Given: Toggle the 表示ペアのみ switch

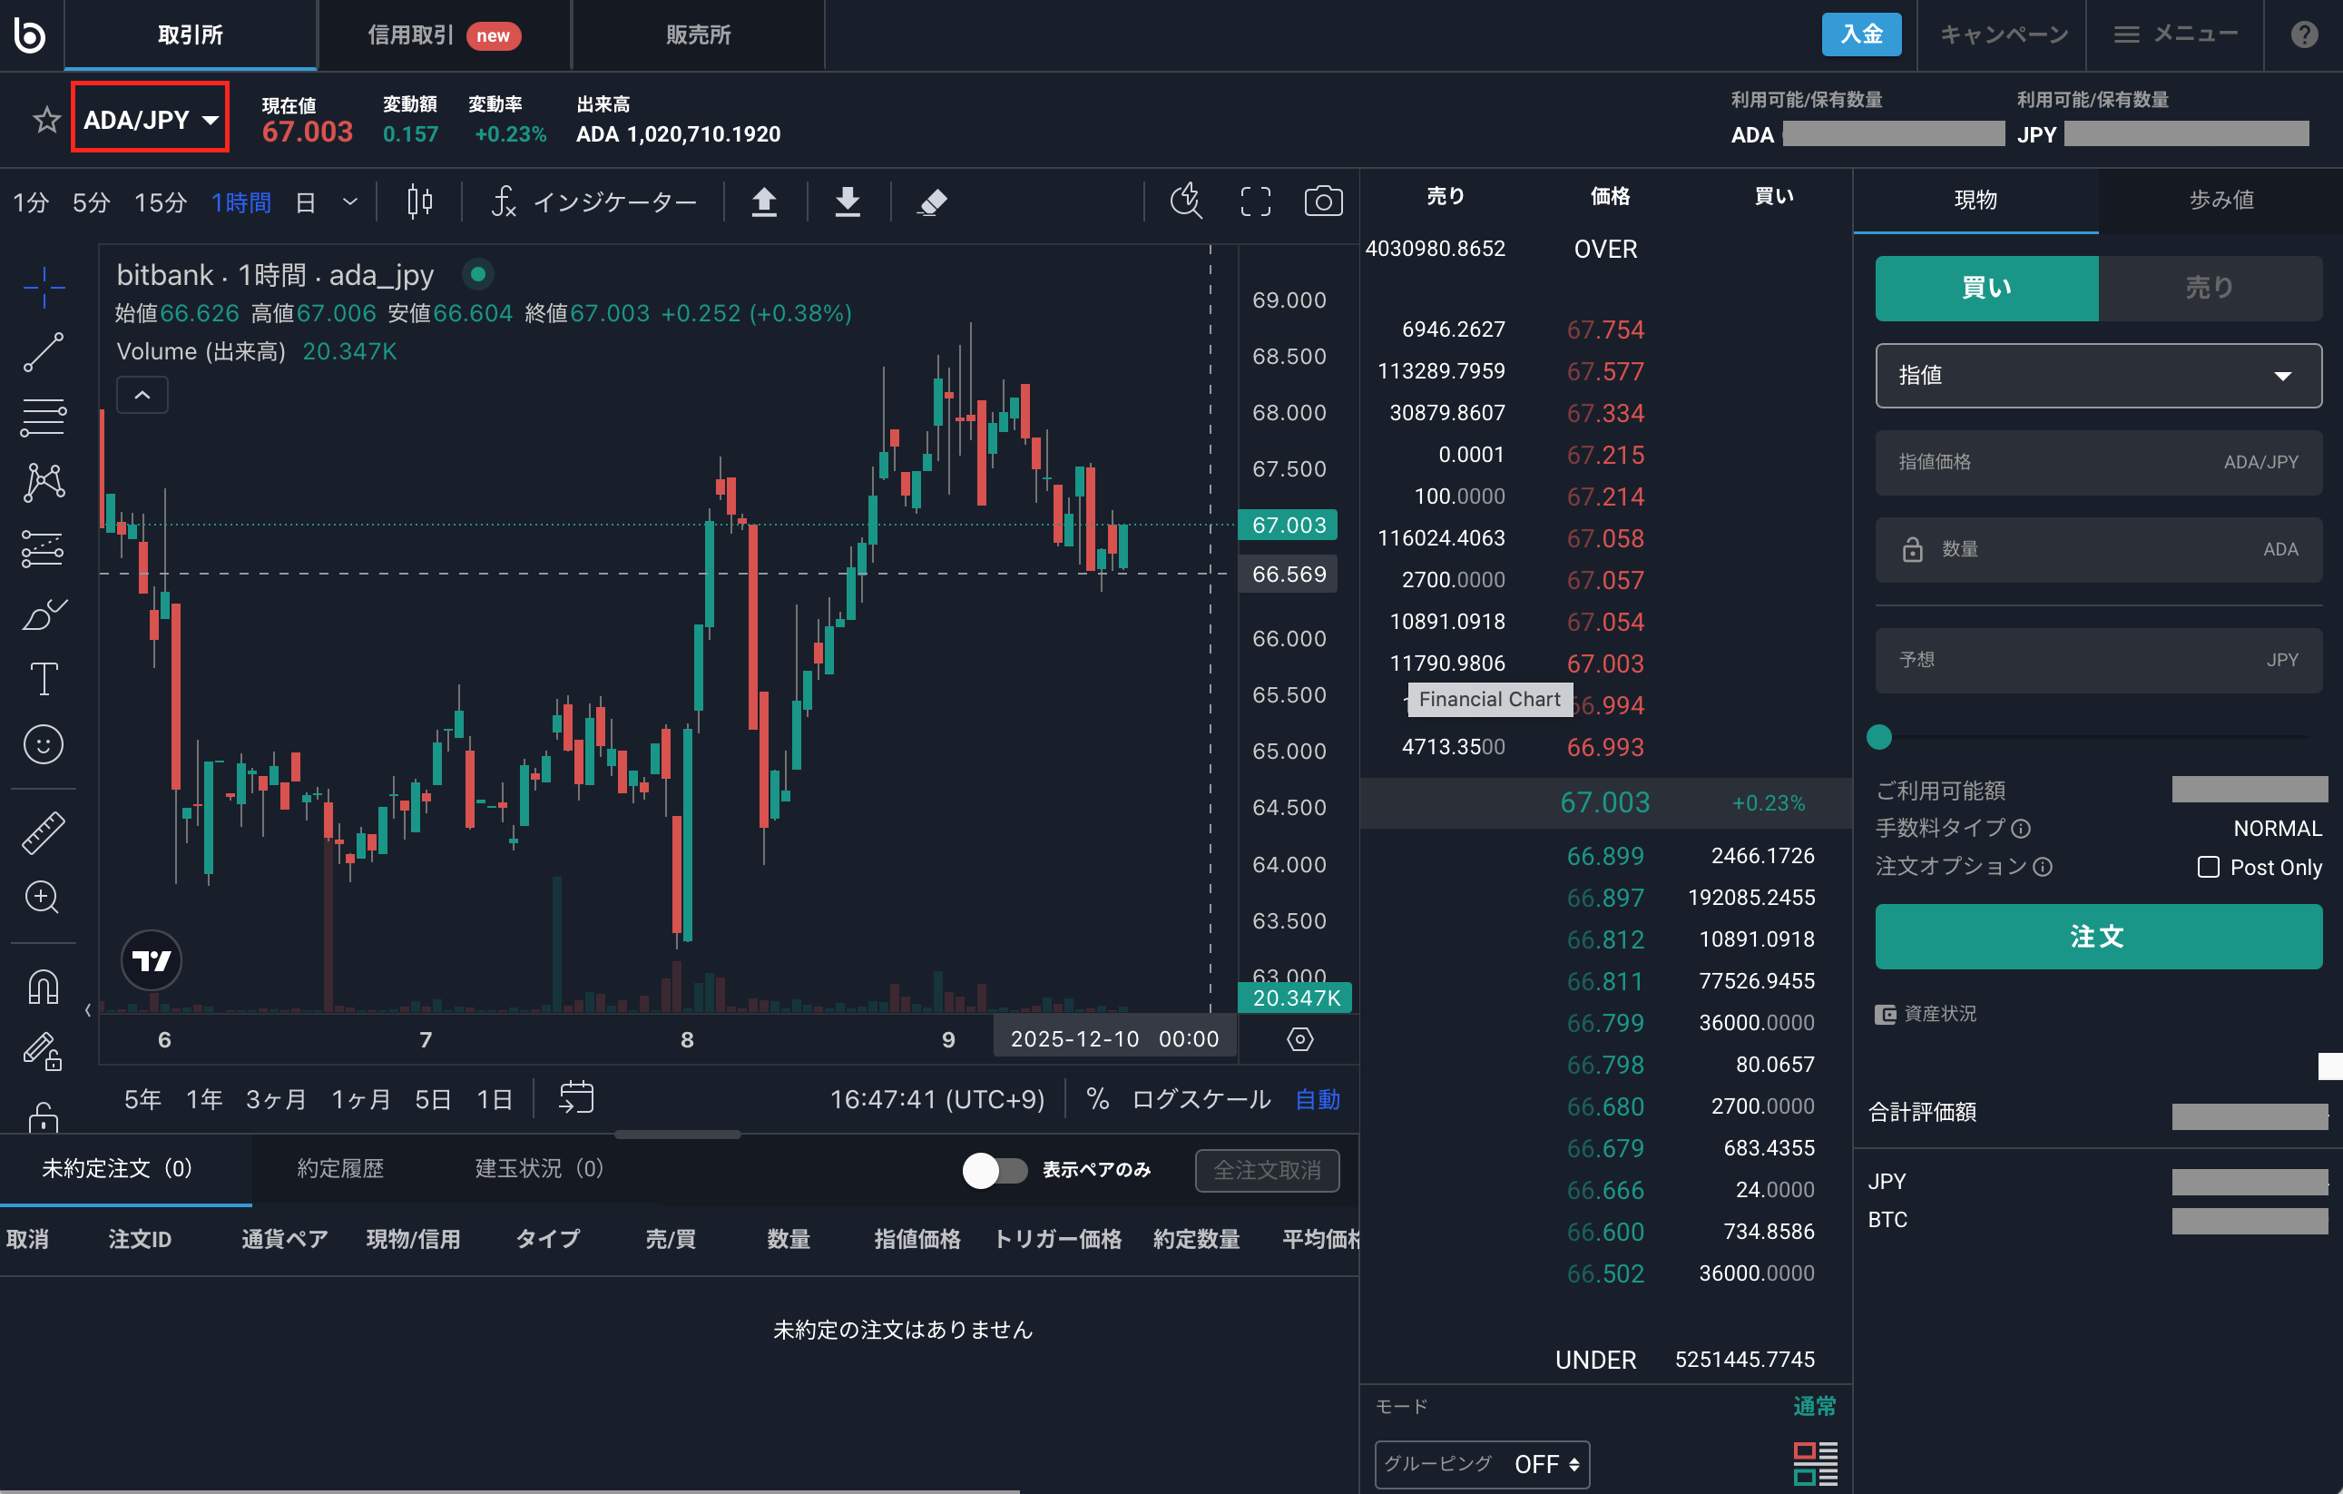Looking at the screenshot, I should click(995, 1170).
